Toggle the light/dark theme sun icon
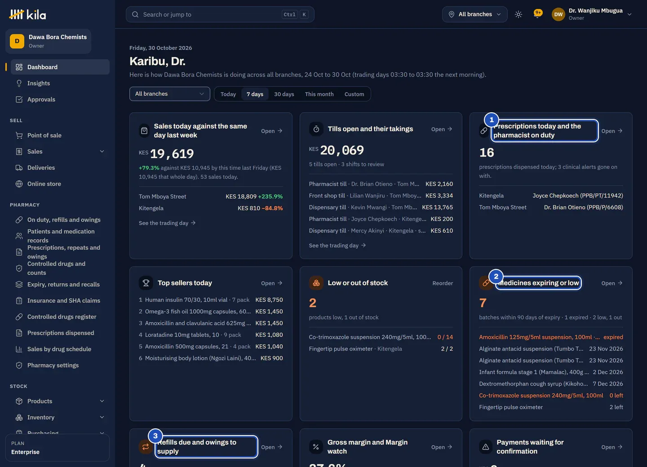The image size is (647, 467). point(518,14)
